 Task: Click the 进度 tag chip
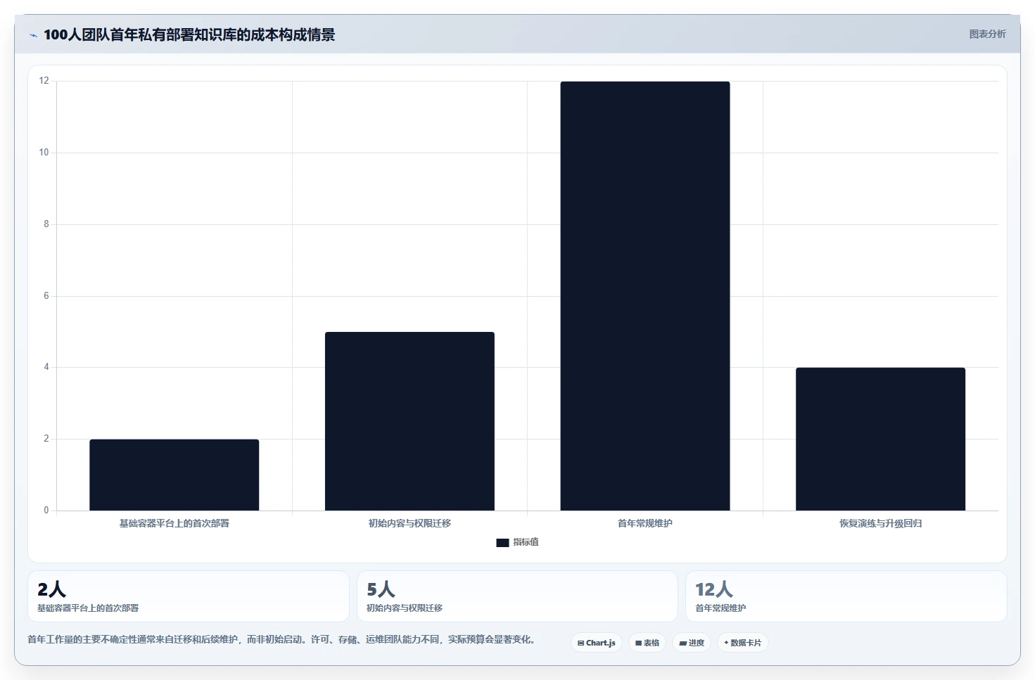692,643
